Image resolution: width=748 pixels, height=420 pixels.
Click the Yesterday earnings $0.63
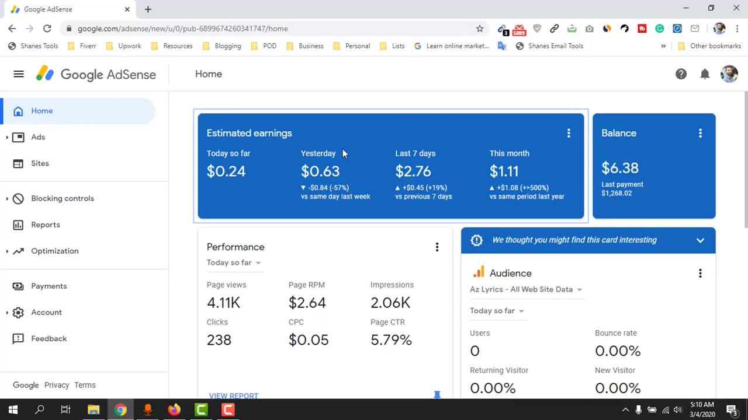point(320,171)
